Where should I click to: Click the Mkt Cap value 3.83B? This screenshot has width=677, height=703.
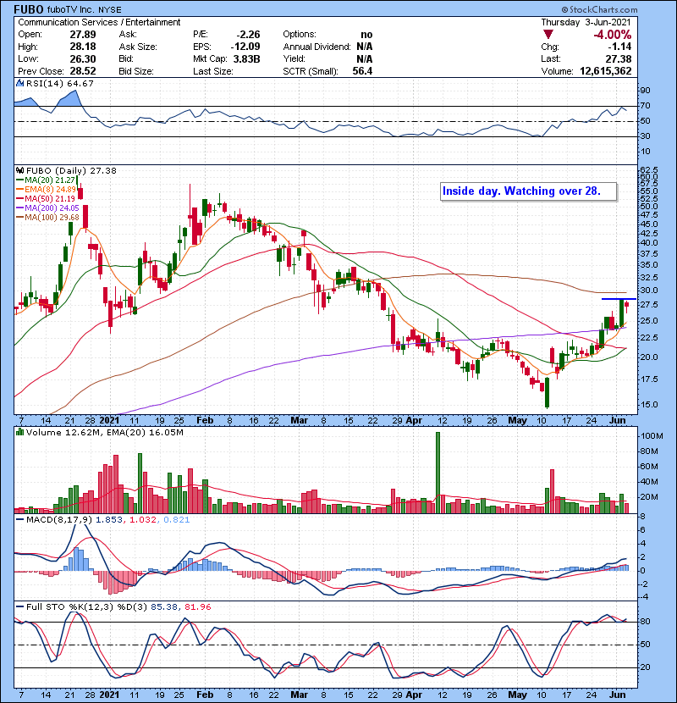[x=246, y=58]
